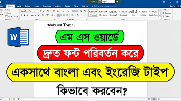
Task: Open the Times New Roman font dropdown
Action: (x=32, y=11)
